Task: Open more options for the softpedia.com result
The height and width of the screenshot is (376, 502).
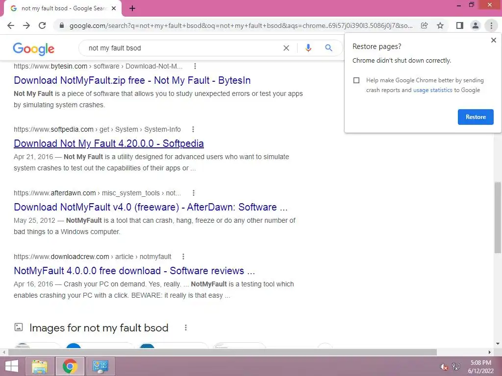Action: coord(193,129)
